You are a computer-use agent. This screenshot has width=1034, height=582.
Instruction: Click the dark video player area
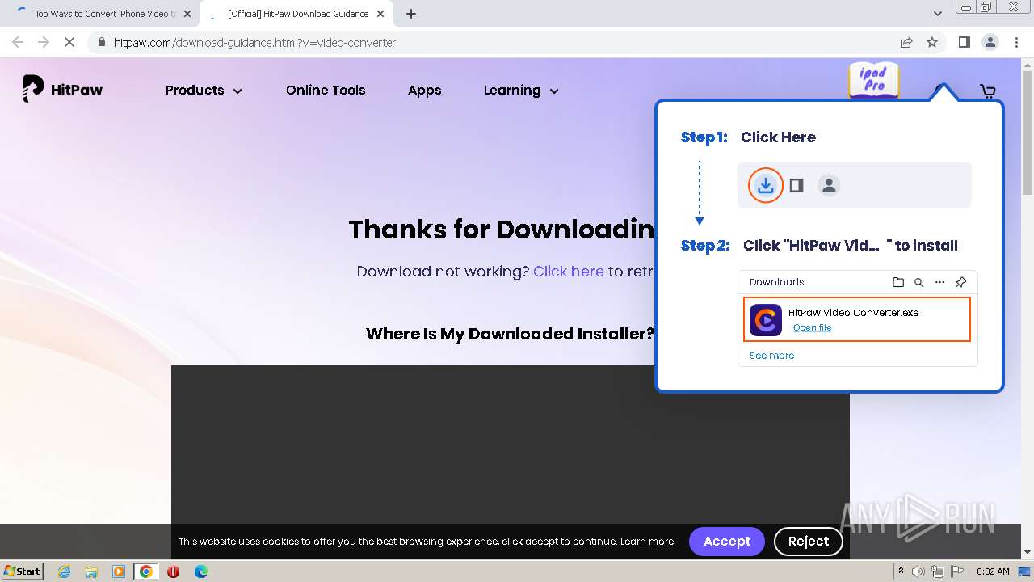(510, 445)
